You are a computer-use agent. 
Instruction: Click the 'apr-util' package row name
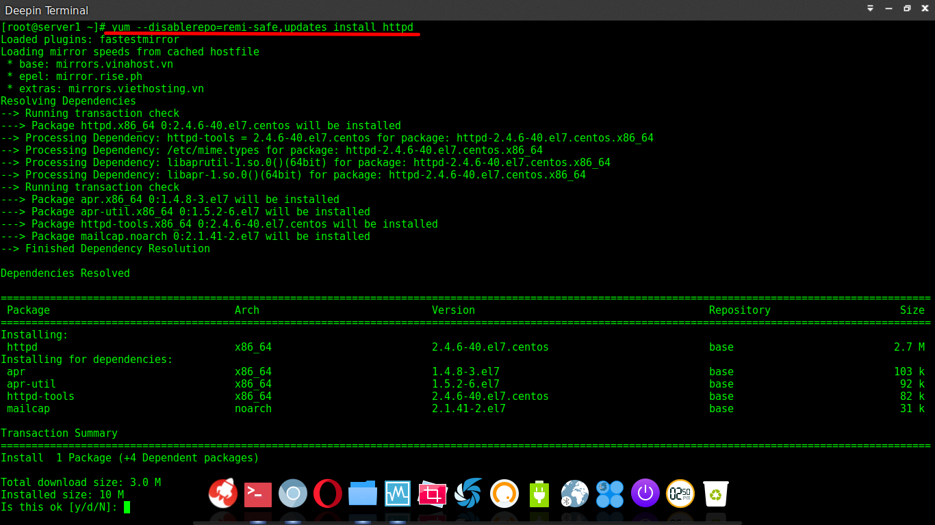pyautogui.click(x=31, y=384)
